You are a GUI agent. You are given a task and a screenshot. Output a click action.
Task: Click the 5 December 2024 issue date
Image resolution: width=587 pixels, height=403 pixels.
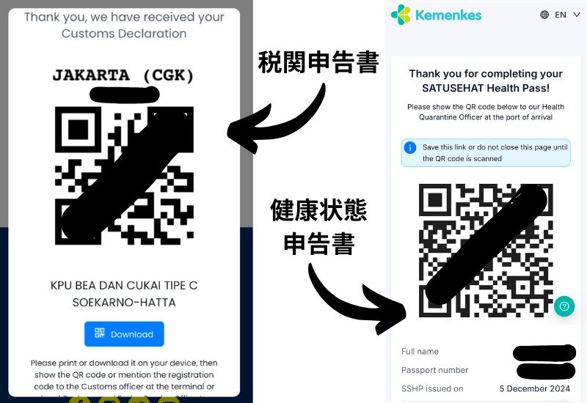pos(535,389)
